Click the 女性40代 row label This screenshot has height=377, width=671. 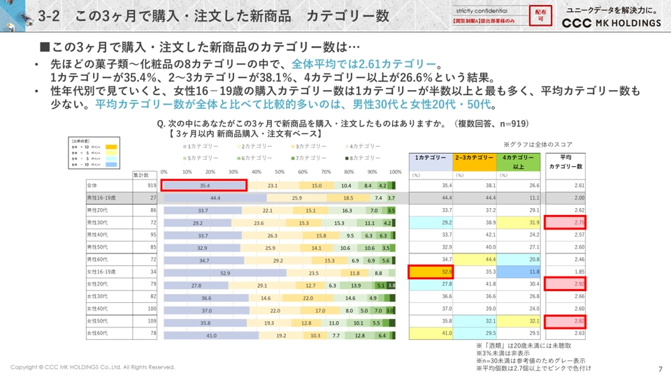pos(97,309)
